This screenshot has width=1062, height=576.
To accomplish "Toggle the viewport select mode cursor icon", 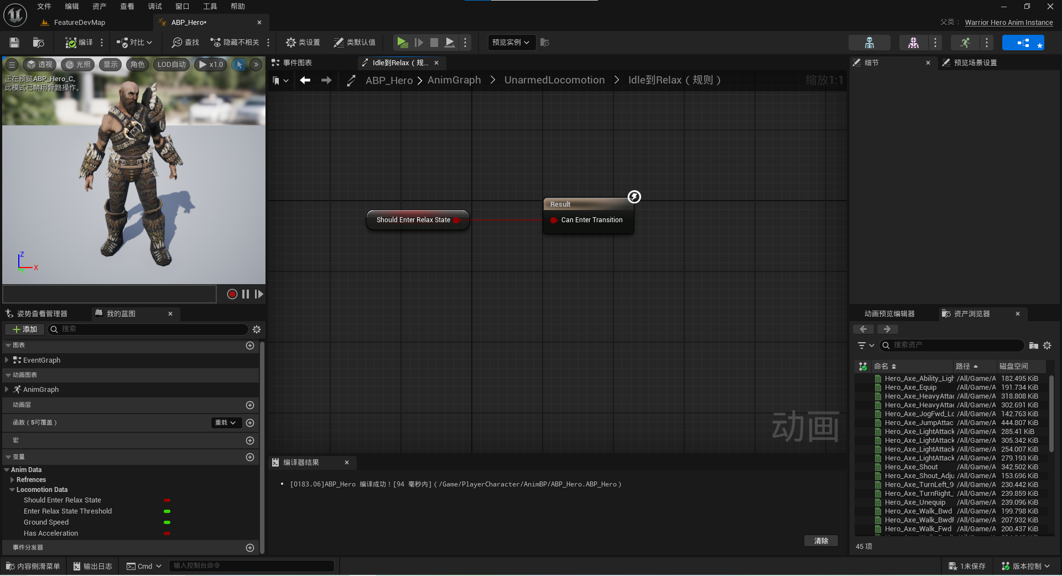I will tap(240, 65).
